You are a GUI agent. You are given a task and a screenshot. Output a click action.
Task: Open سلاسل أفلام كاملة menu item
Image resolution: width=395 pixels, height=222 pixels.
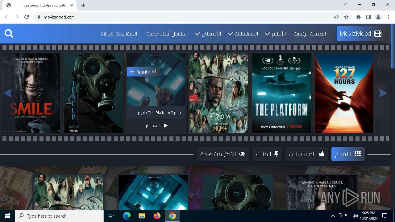(x=166, y=34)
